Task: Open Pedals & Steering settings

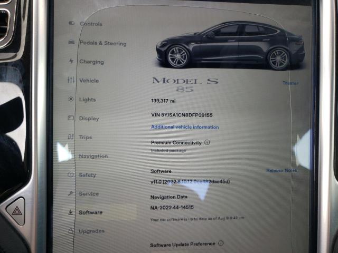Action: pos(103,43)
